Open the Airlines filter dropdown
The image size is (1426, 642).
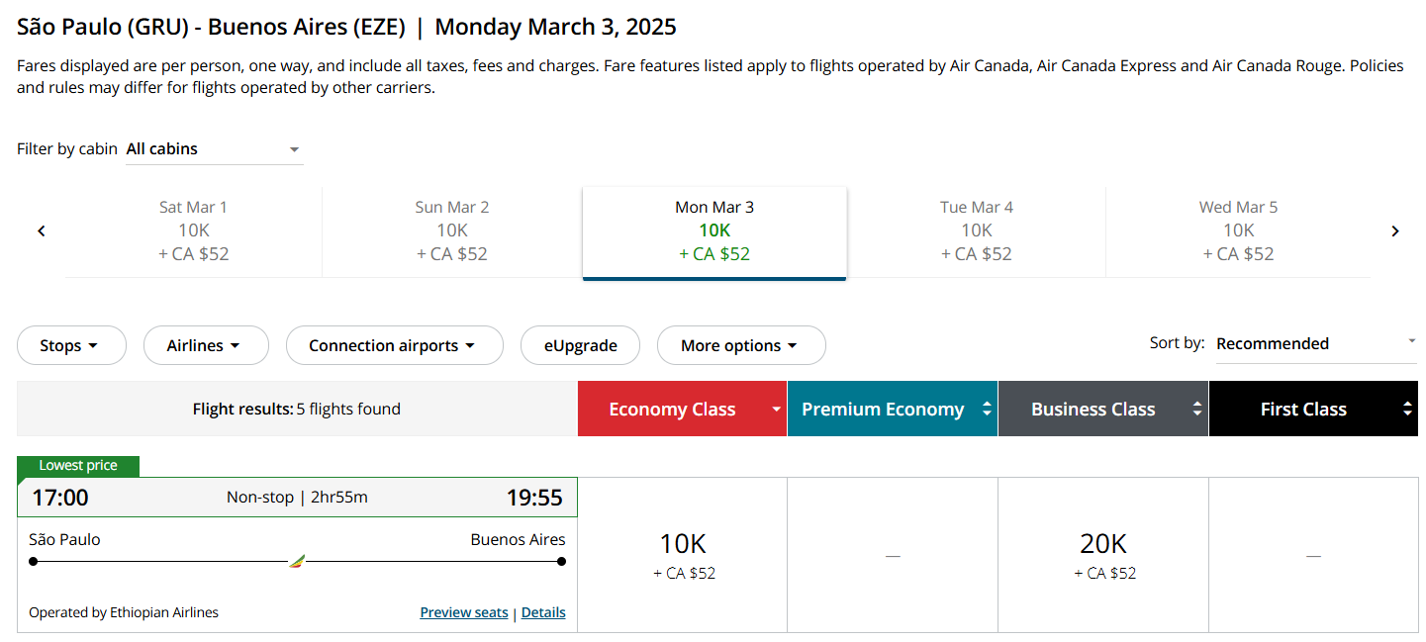[206, 345]
